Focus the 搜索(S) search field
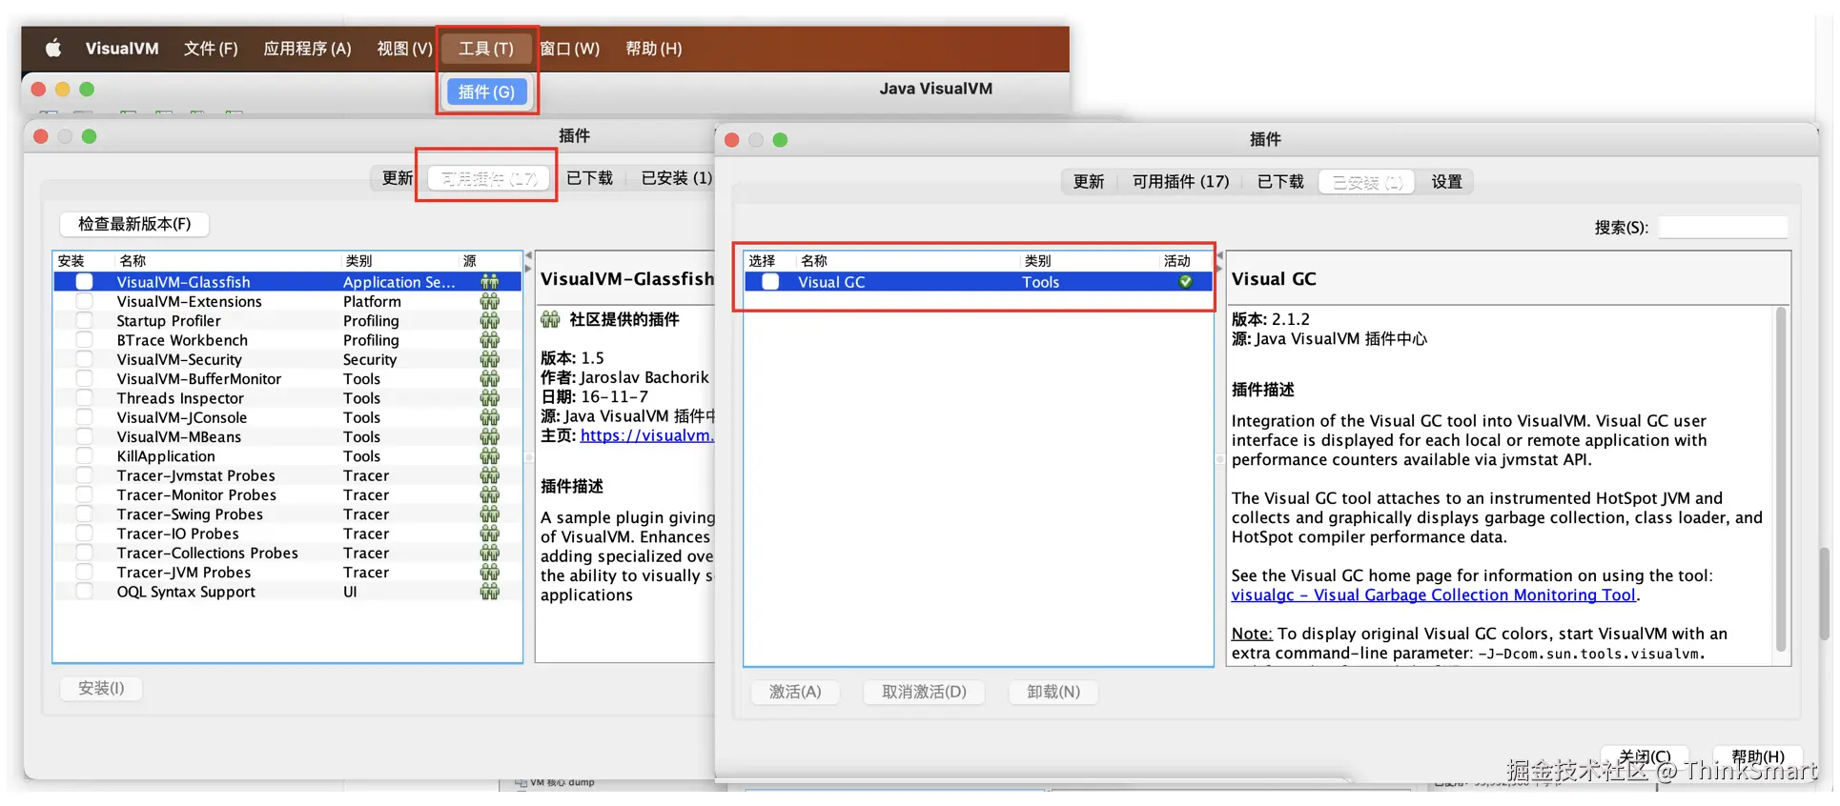Screen dimensions: 1840x806 click(x=1723, y=227)
